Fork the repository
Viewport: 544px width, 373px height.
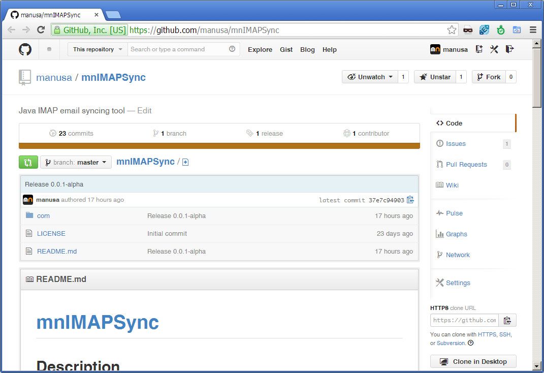(489, 77)
